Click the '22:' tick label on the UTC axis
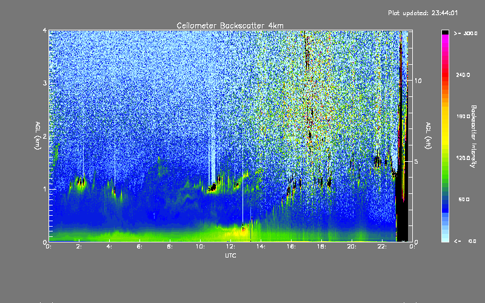 pyautogui.click(x=382, y=247)
